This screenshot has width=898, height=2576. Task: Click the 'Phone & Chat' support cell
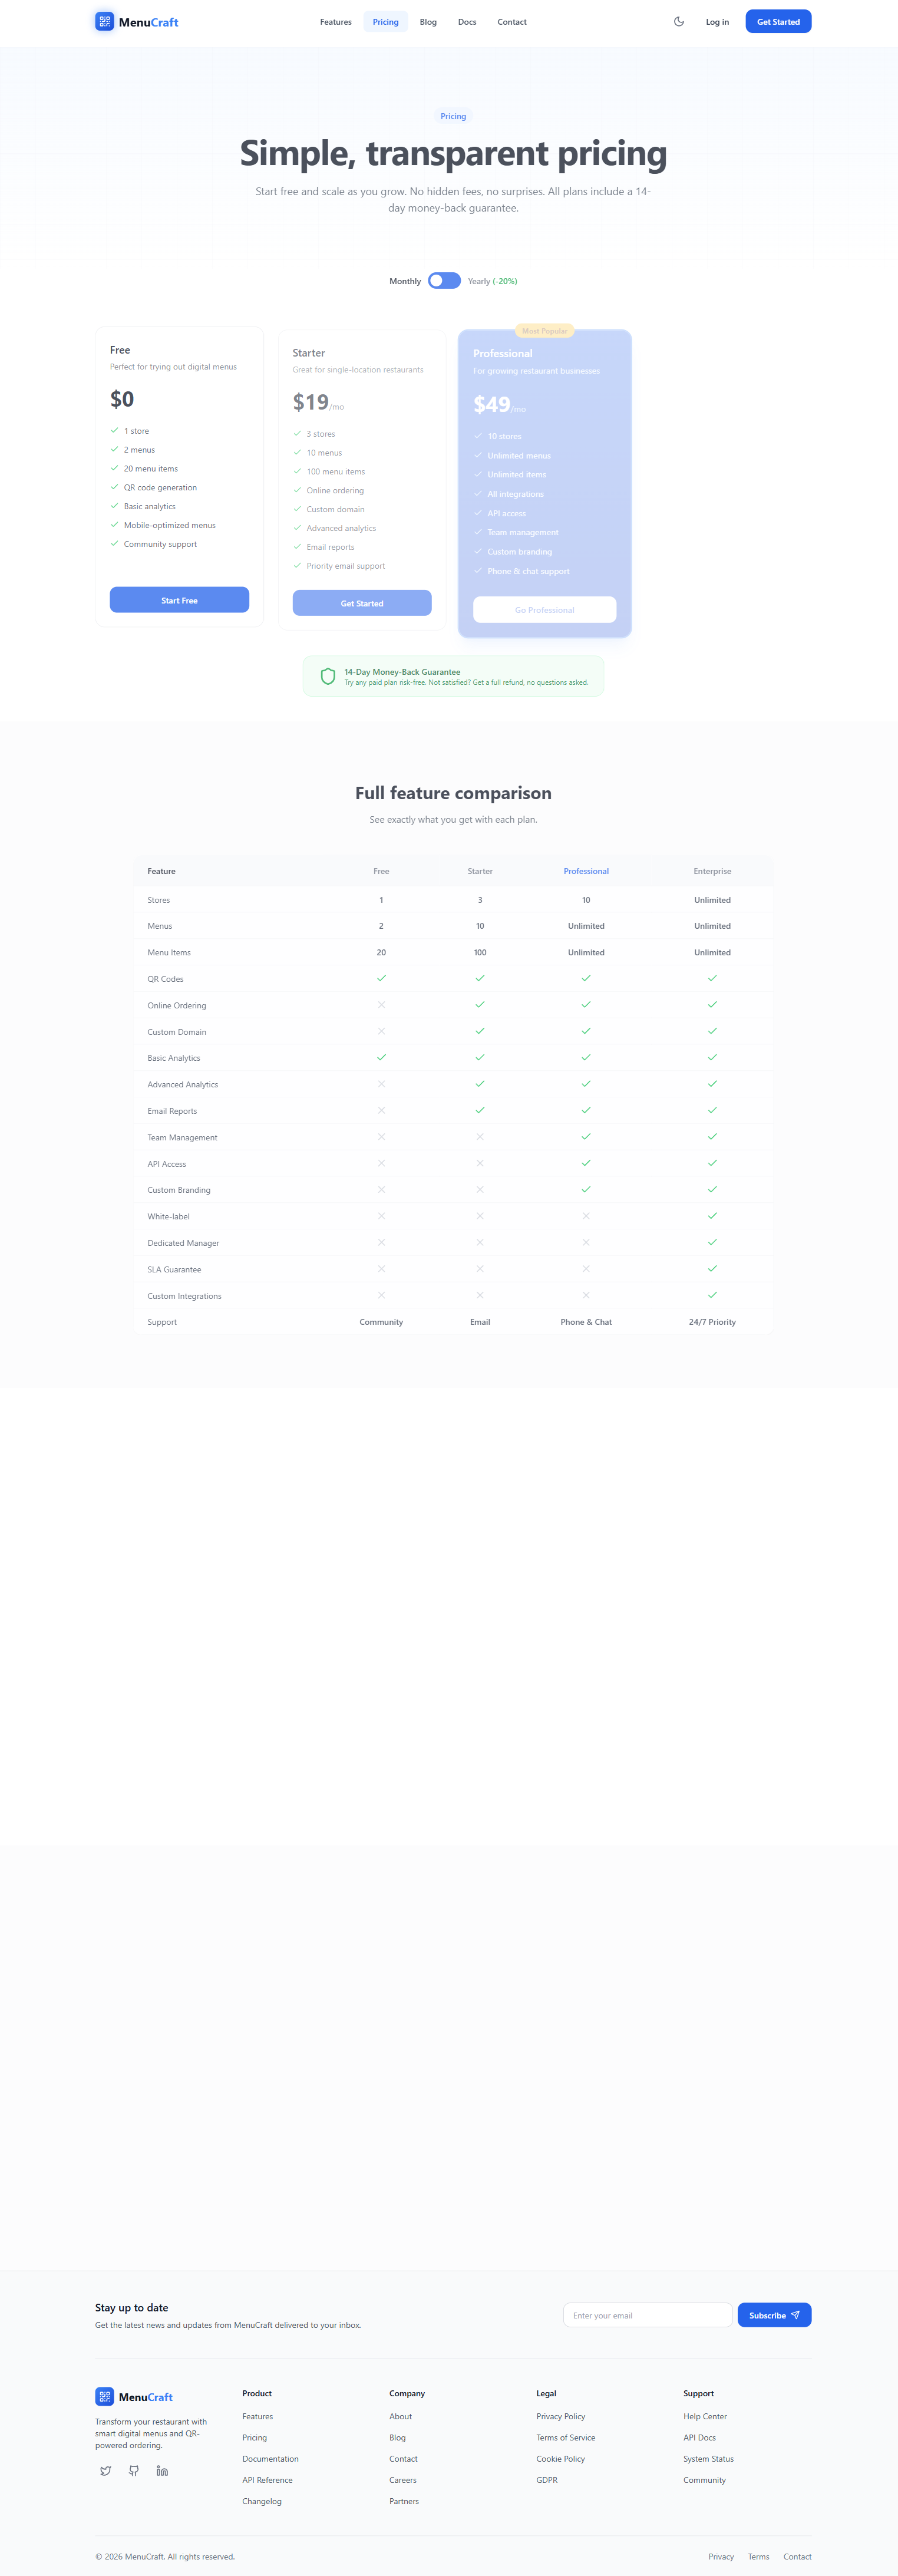[x=586, y=1322]
